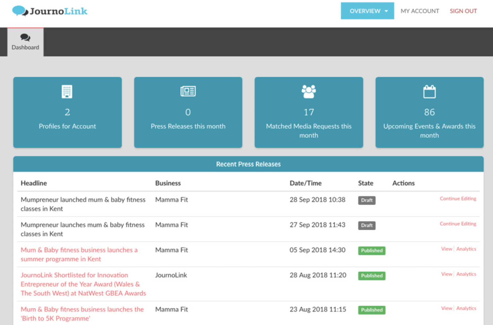The height and width of the screenshot is (325, 493).
Task: Click the '27 Sep 2018 11:43' date cell
Action: click(x=317, y=225)
